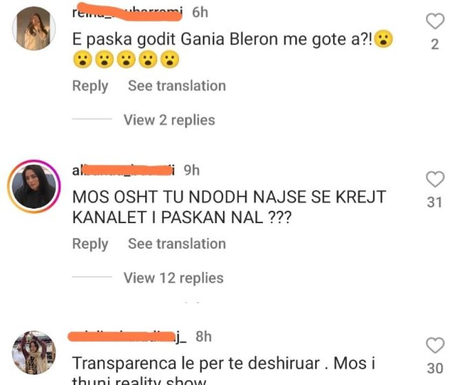Open username of 8h commenter
Image resolution: width=457 pixels, height=385 pixels.
pyautogui.click(x=127, y=336)
